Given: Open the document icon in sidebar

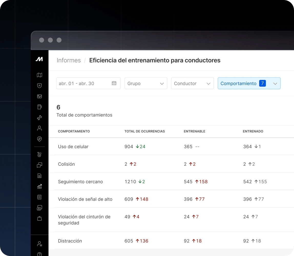Looking at the screenshot, I should tap(39, 176).
